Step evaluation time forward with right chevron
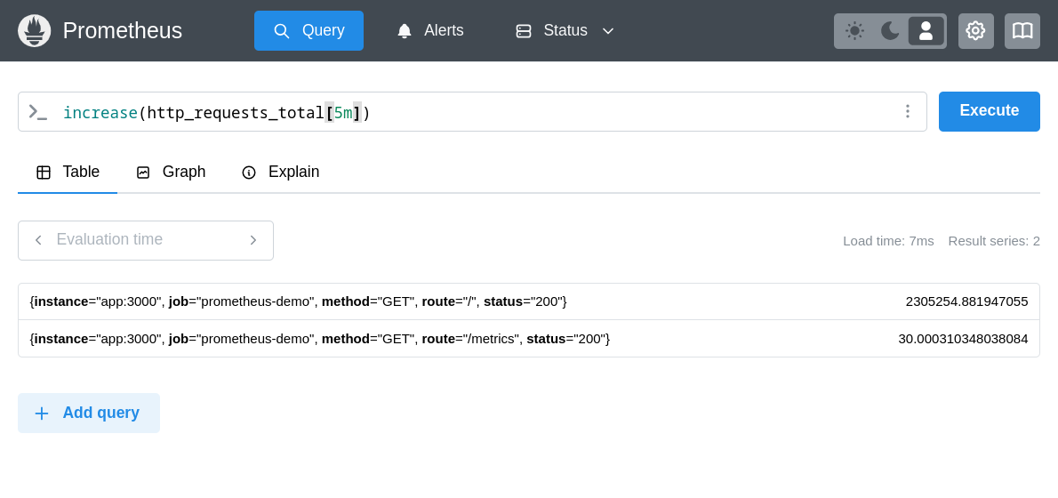1058x498 pixels. (252, 240)
